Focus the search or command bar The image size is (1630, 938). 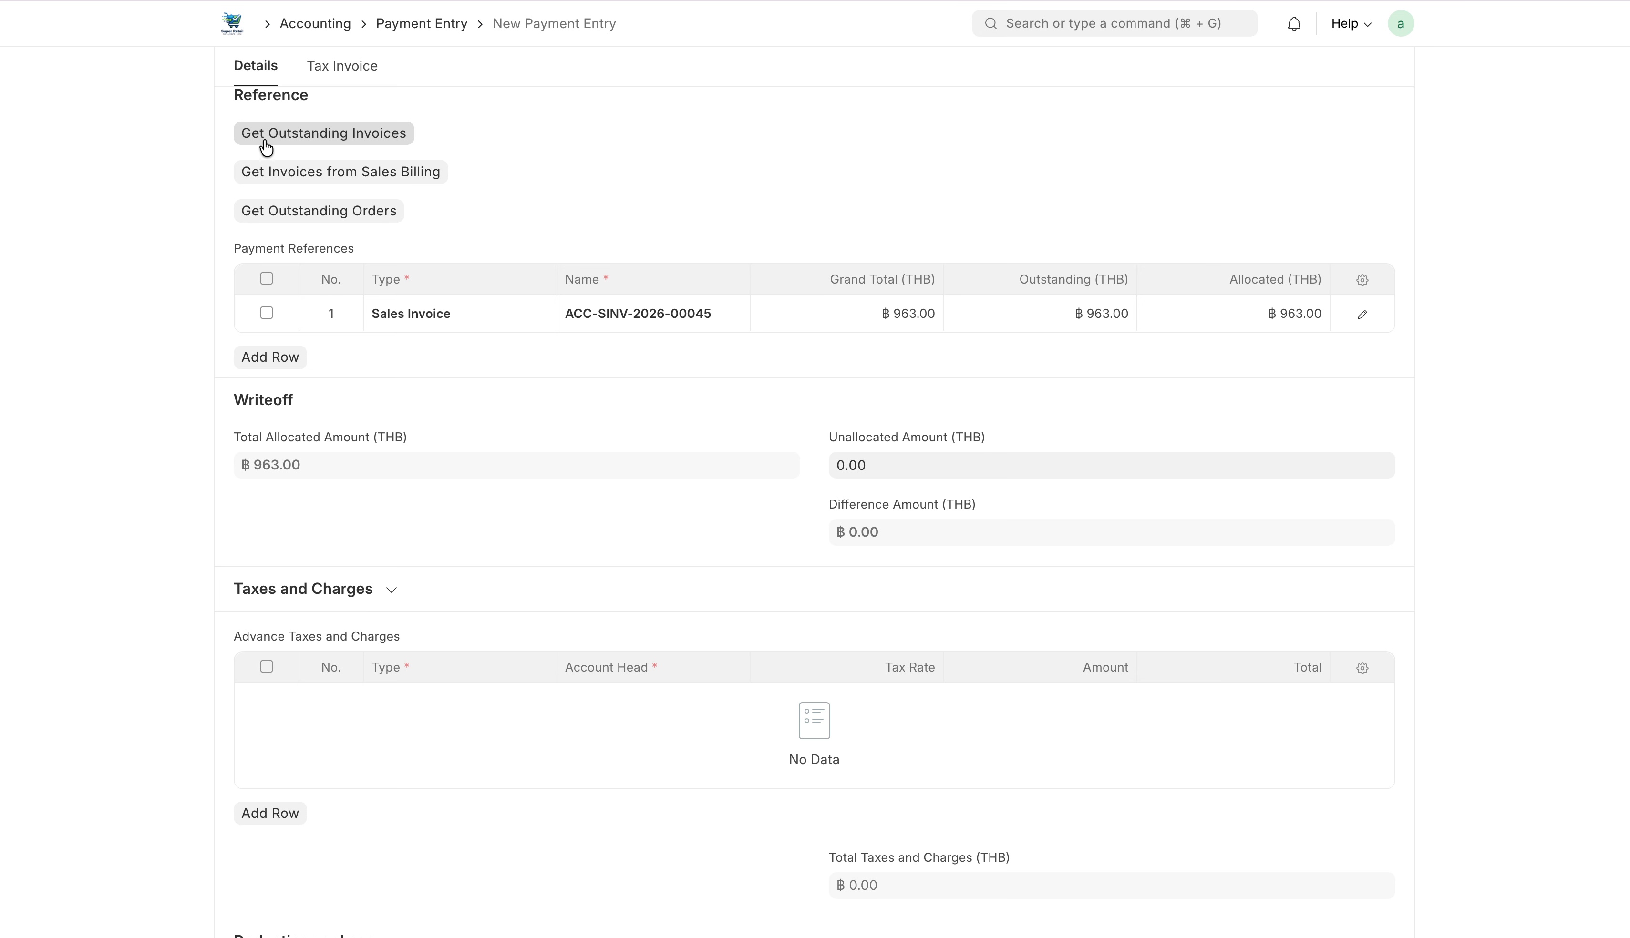point(1114,24)
